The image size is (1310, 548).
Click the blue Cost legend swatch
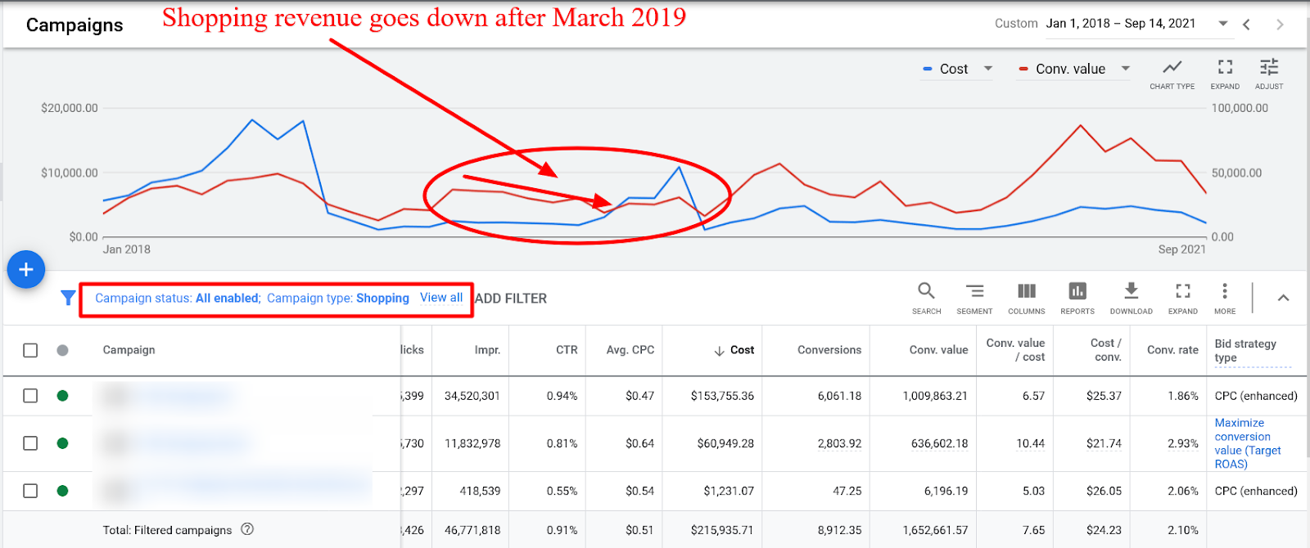click(928, 69)
